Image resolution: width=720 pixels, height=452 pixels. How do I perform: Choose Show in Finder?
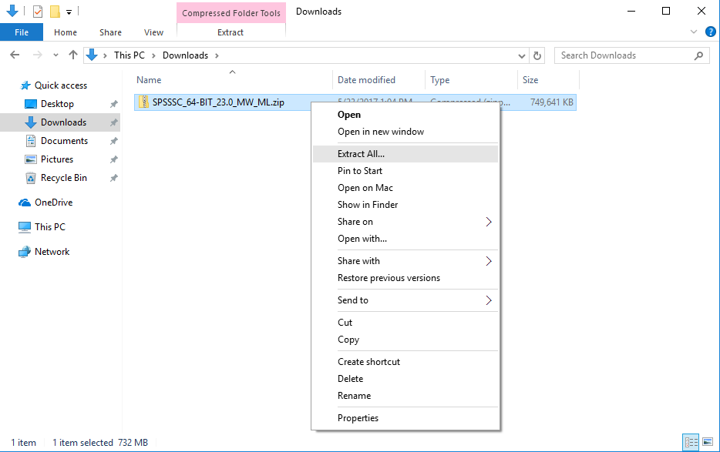coord(368,205)
